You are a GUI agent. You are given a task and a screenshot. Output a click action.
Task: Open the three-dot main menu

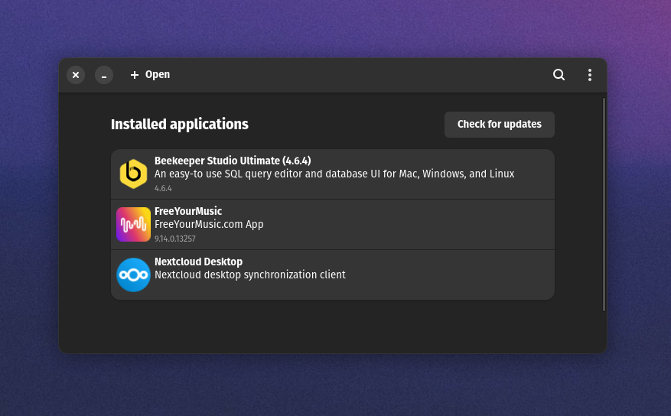click(x=590, y=75)
